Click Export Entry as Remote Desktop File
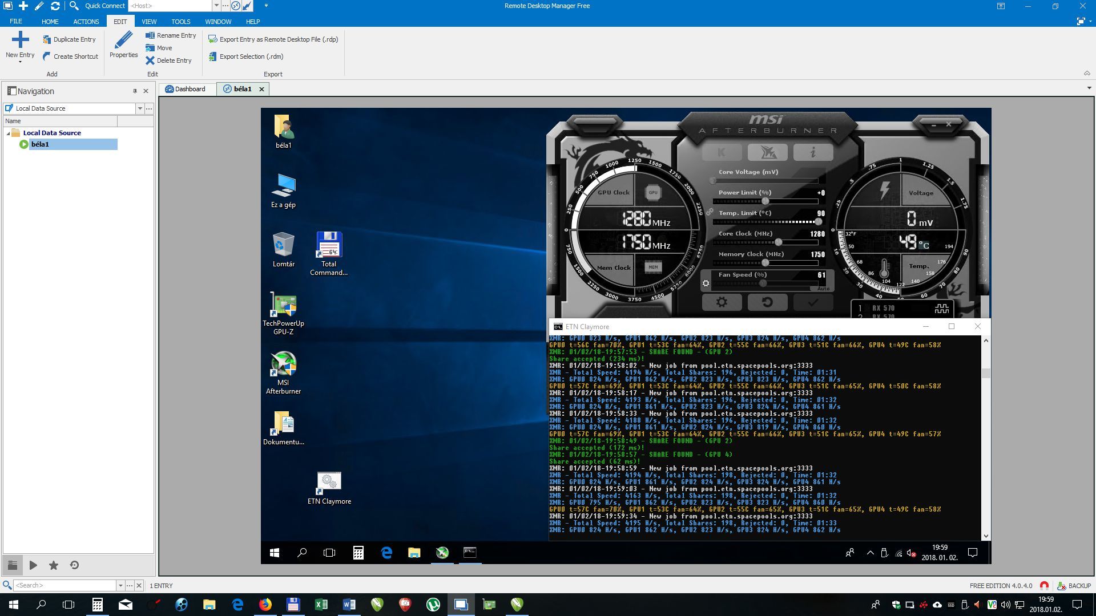The width and height of the screenshot is (1096, 616). (x=273, y=39)
